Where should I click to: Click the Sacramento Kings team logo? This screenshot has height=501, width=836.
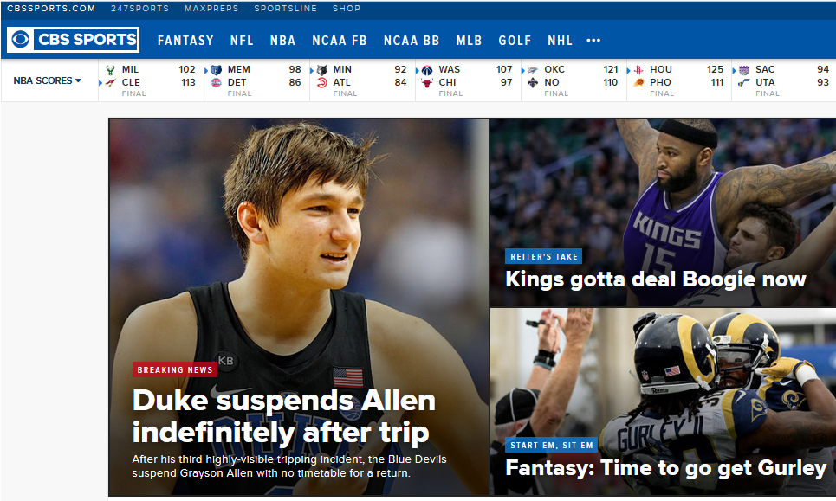pos(744,70)
